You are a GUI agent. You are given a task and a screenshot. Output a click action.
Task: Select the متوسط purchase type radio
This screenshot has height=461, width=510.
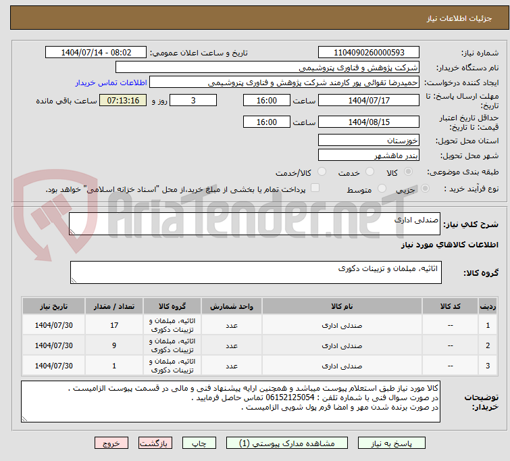coord(382,189)
